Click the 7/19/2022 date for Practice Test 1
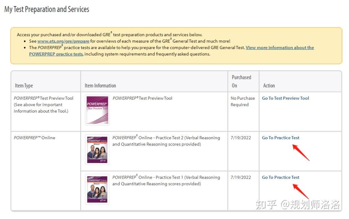Image resolution: width=349 pixels, height=219 pixels. pyautogui.click(x=241, y=177)
